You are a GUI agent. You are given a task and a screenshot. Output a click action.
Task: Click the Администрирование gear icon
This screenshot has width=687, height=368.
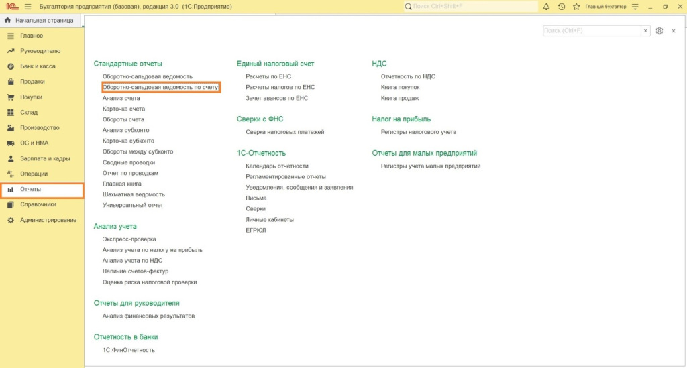click(11, 220)
